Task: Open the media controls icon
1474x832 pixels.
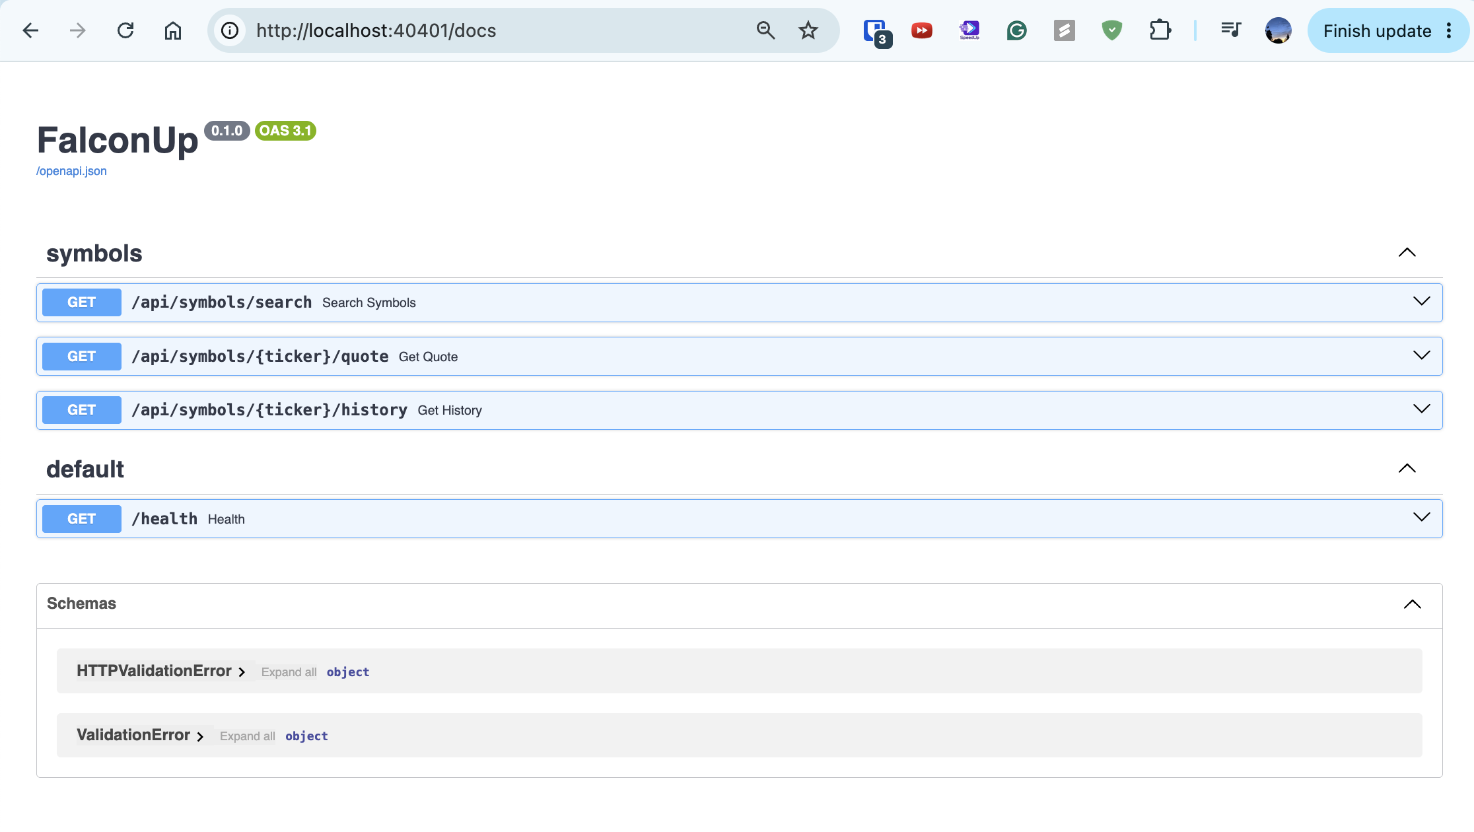Action: click(x=1231, y=30)
